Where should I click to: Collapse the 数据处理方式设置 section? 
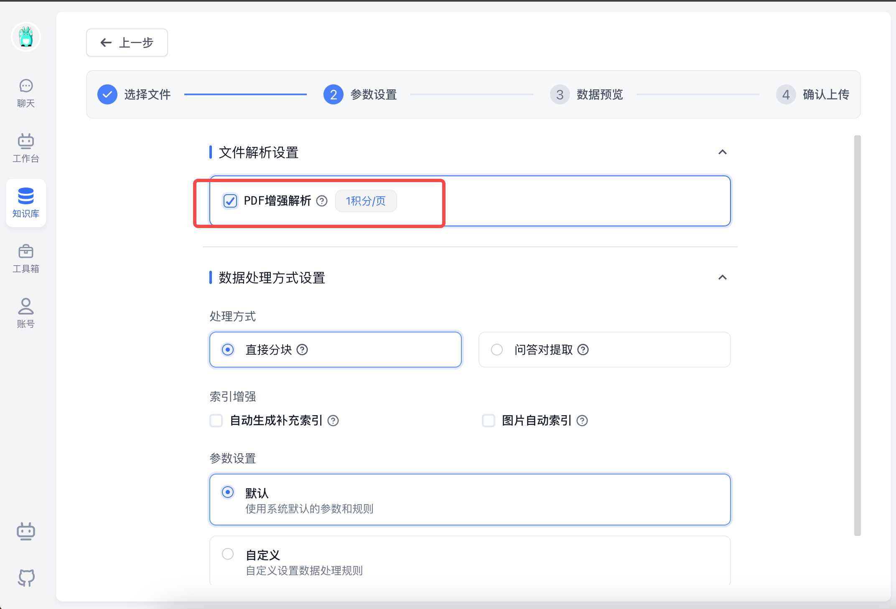tap(723, 277)
